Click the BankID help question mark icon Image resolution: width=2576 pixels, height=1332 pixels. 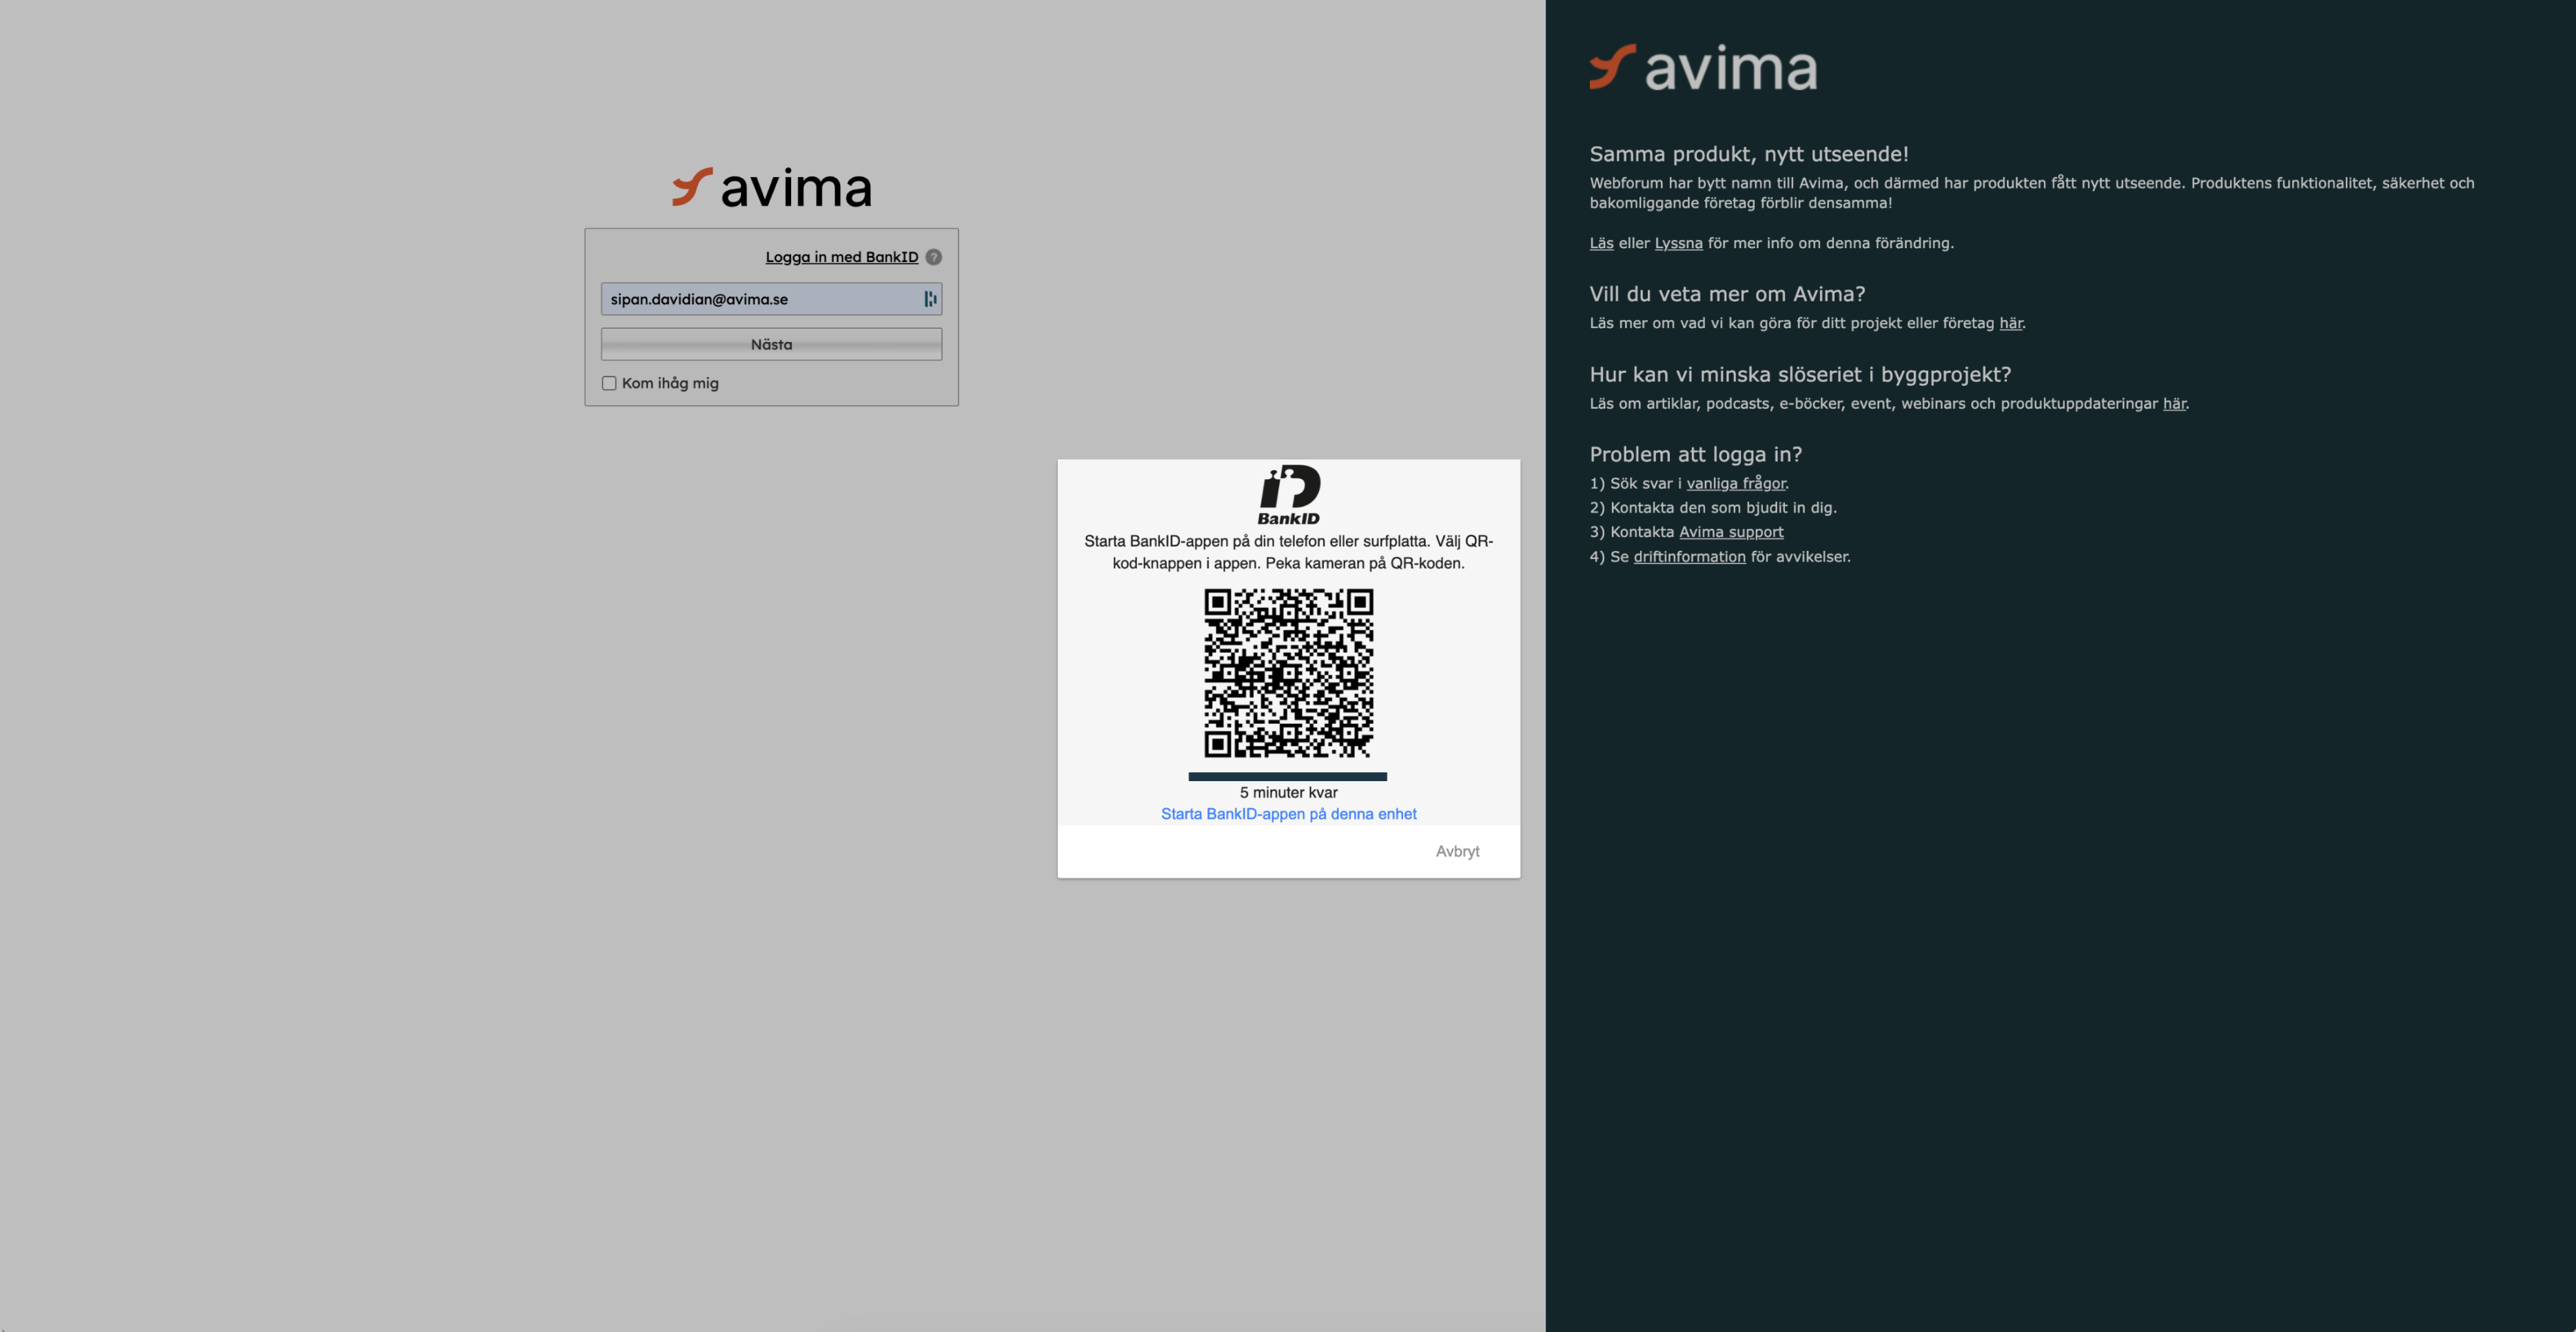[x=933, y=257]
